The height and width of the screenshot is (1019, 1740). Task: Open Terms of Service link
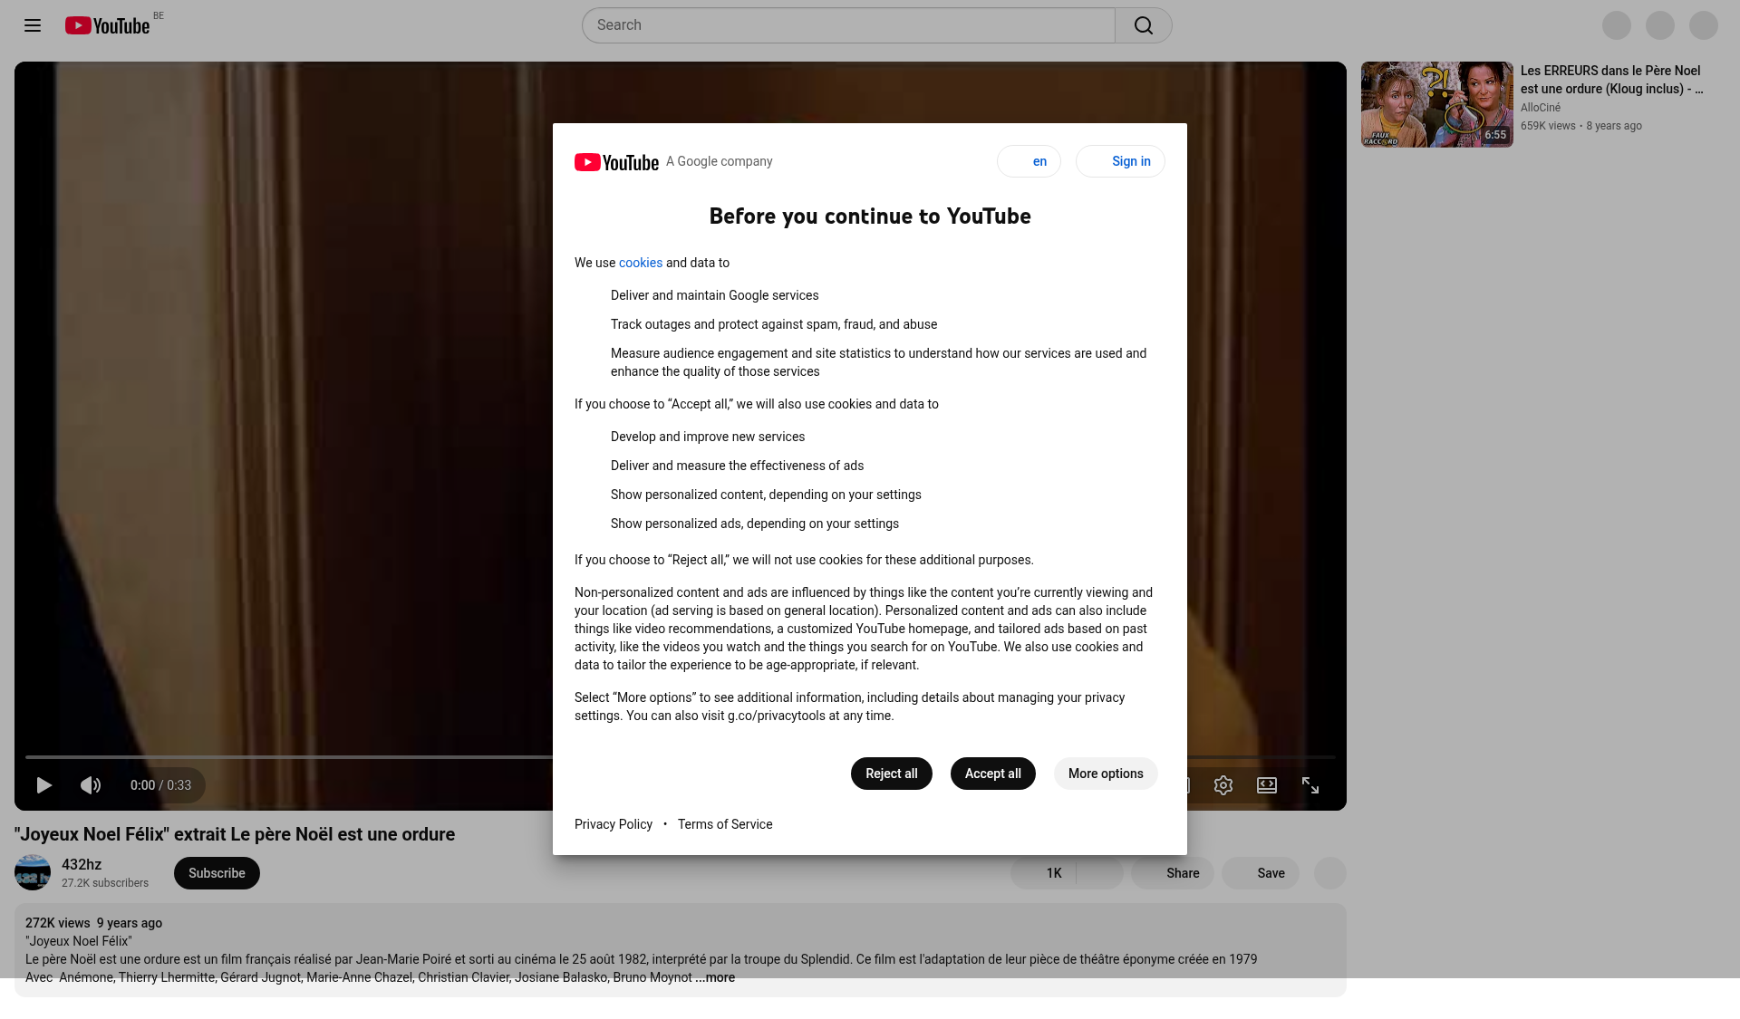click(x=724, y=824)
